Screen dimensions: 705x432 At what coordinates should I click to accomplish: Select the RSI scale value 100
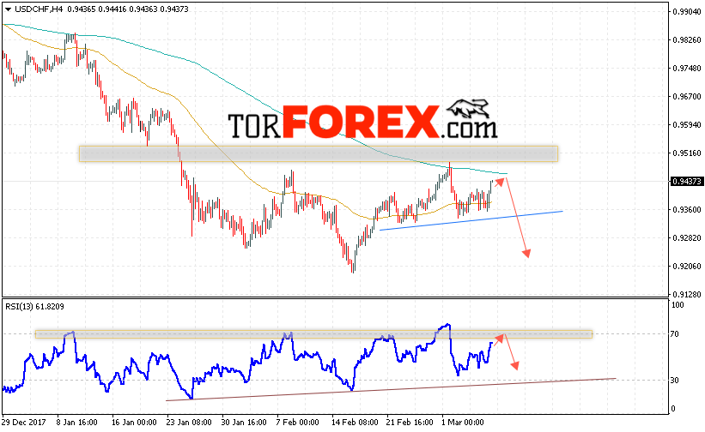(678, 305)
